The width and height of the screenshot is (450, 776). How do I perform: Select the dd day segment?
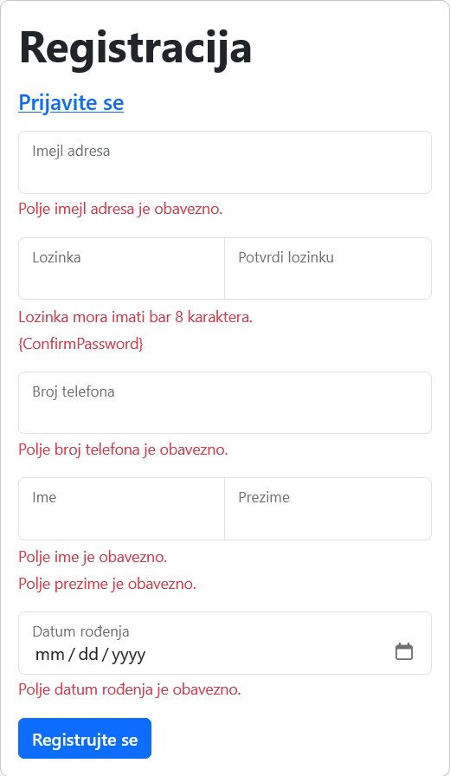click(88, 654)
